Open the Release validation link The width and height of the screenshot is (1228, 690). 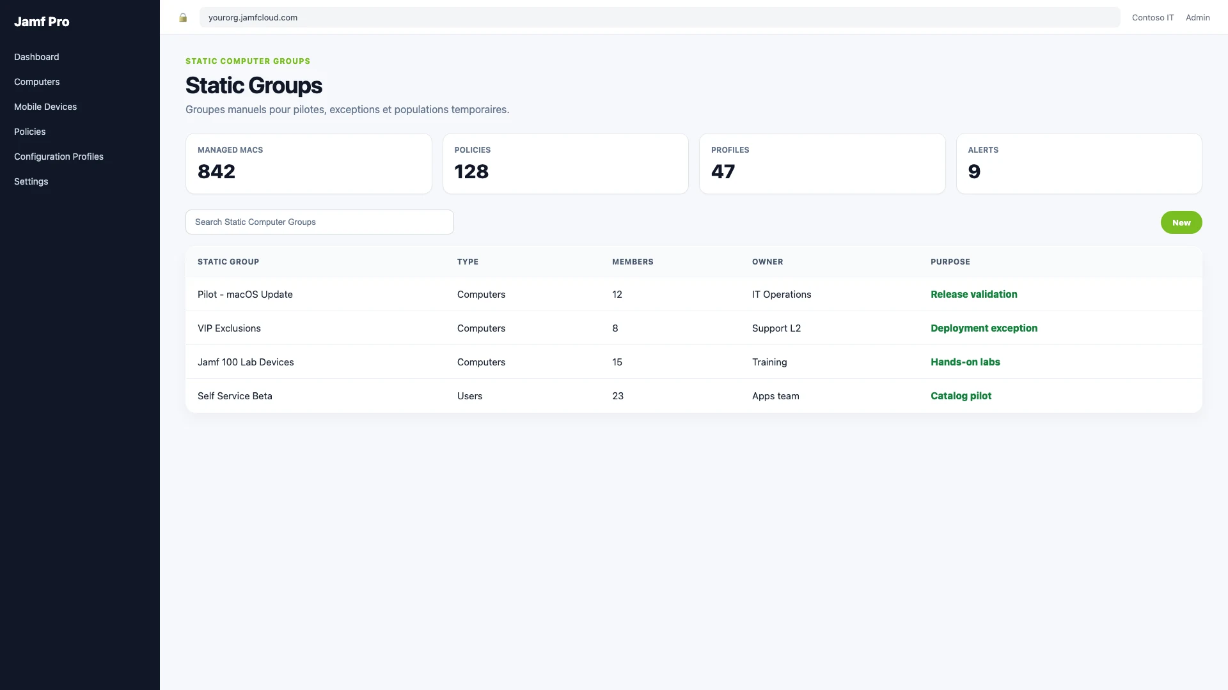pyautogui.click(x=974, y=294)
